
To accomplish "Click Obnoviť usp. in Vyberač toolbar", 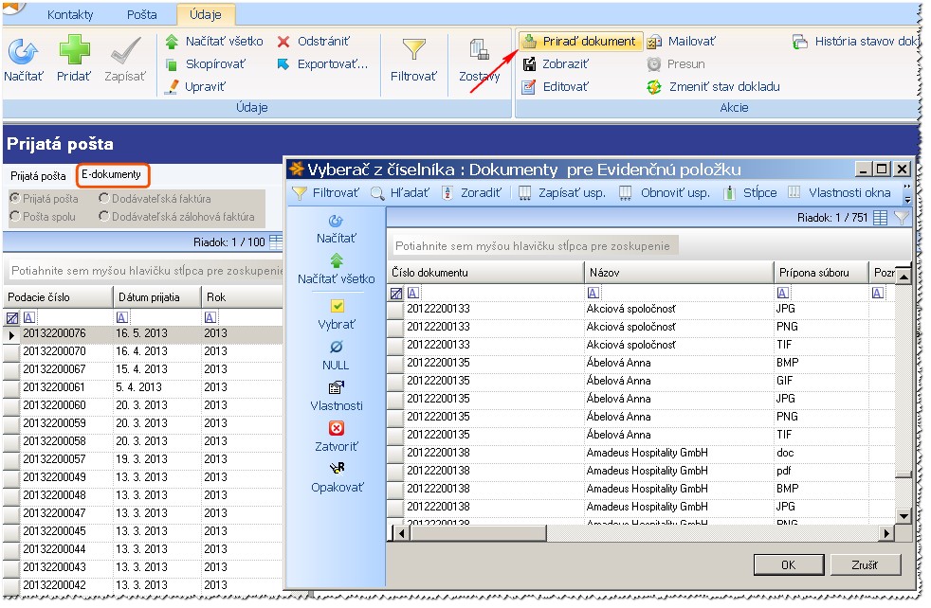I will pyautogui.click(x=664, y=193).
